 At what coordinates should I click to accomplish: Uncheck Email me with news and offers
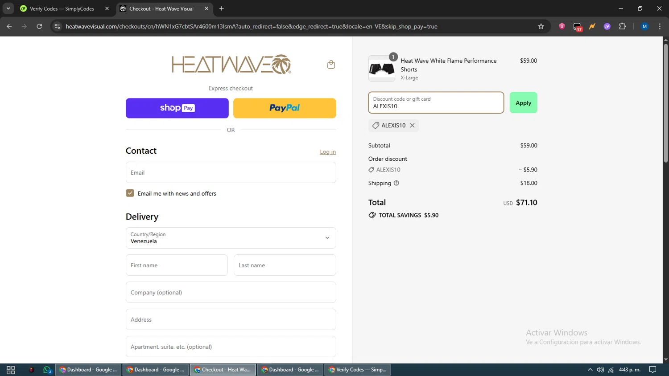[x=130, y=193]
